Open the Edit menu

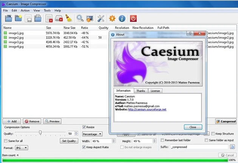pos(14,11)
